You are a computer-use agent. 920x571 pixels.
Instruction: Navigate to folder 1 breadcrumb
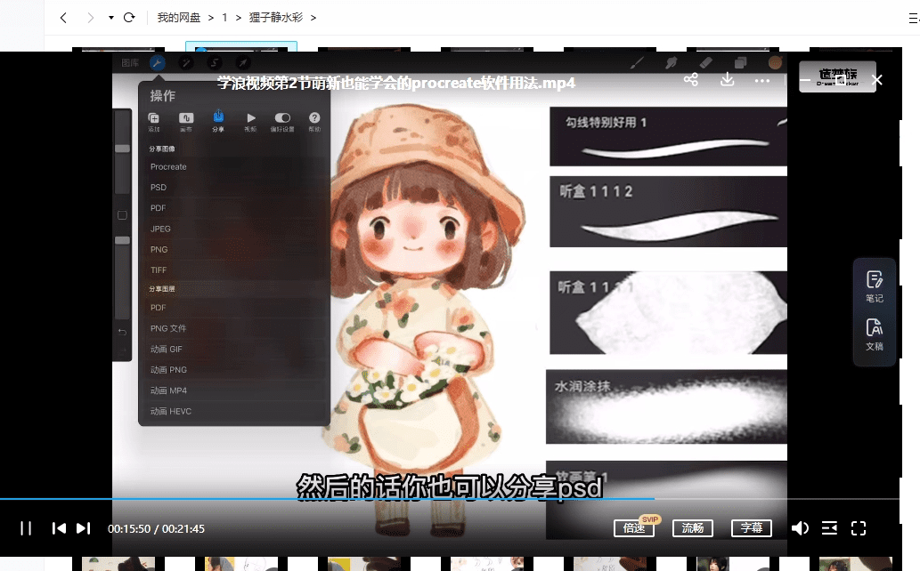coord(224,18)
